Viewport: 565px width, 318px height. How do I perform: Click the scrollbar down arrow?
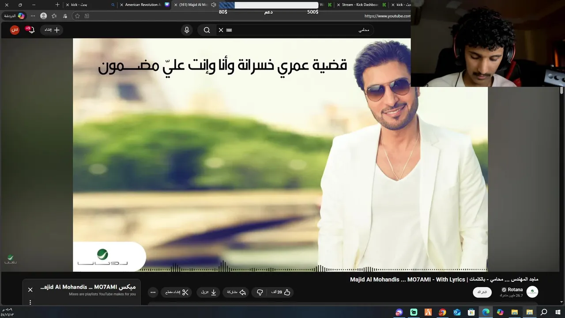561,303
